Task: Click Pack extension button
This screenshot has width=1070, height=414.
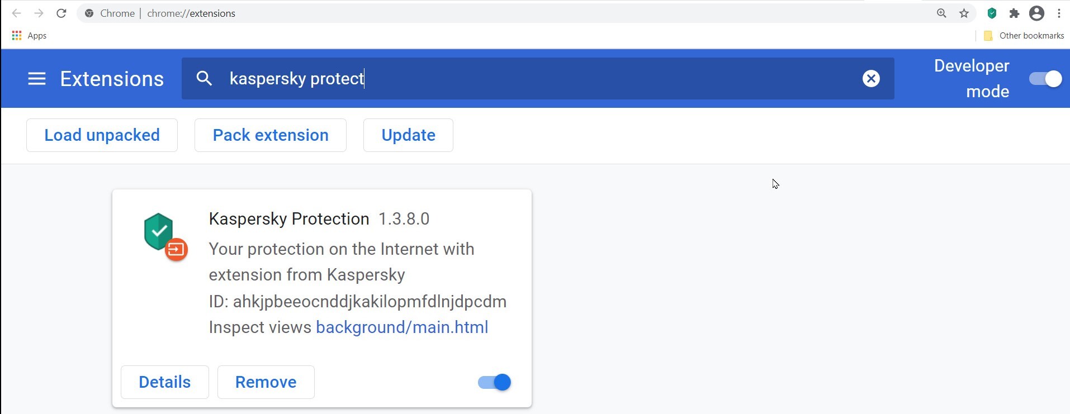Action: pyautogui.click(x=271, y=135)
